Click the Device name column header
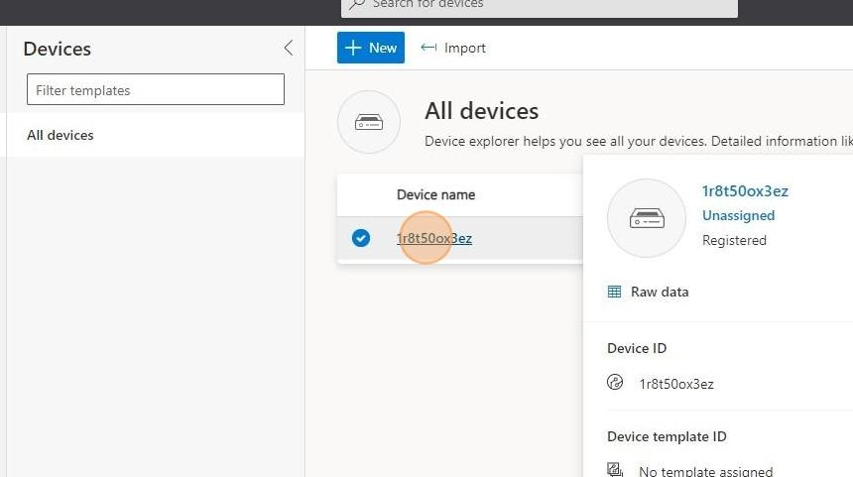The height and width of the screenshot is (477, 853). coord(435,194)
